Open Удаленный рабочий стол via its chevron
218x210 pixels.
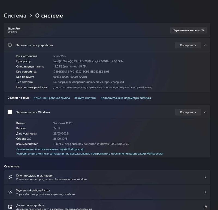tap(205, 192)
